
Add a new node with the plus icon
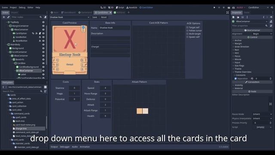(x=4, y=17)
